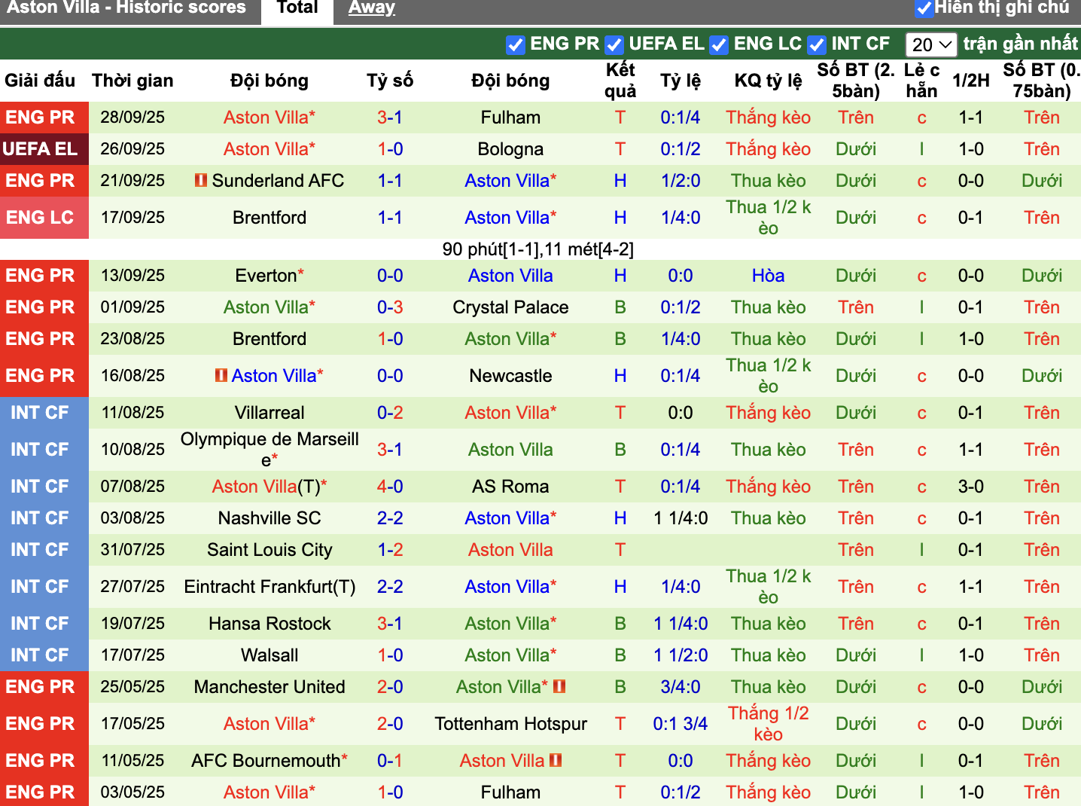The width and height of the screenshot is (1081, 806).
Task: Click the Aston Villa(T) link in the 07/08/25 row
Action: (266, 487)
